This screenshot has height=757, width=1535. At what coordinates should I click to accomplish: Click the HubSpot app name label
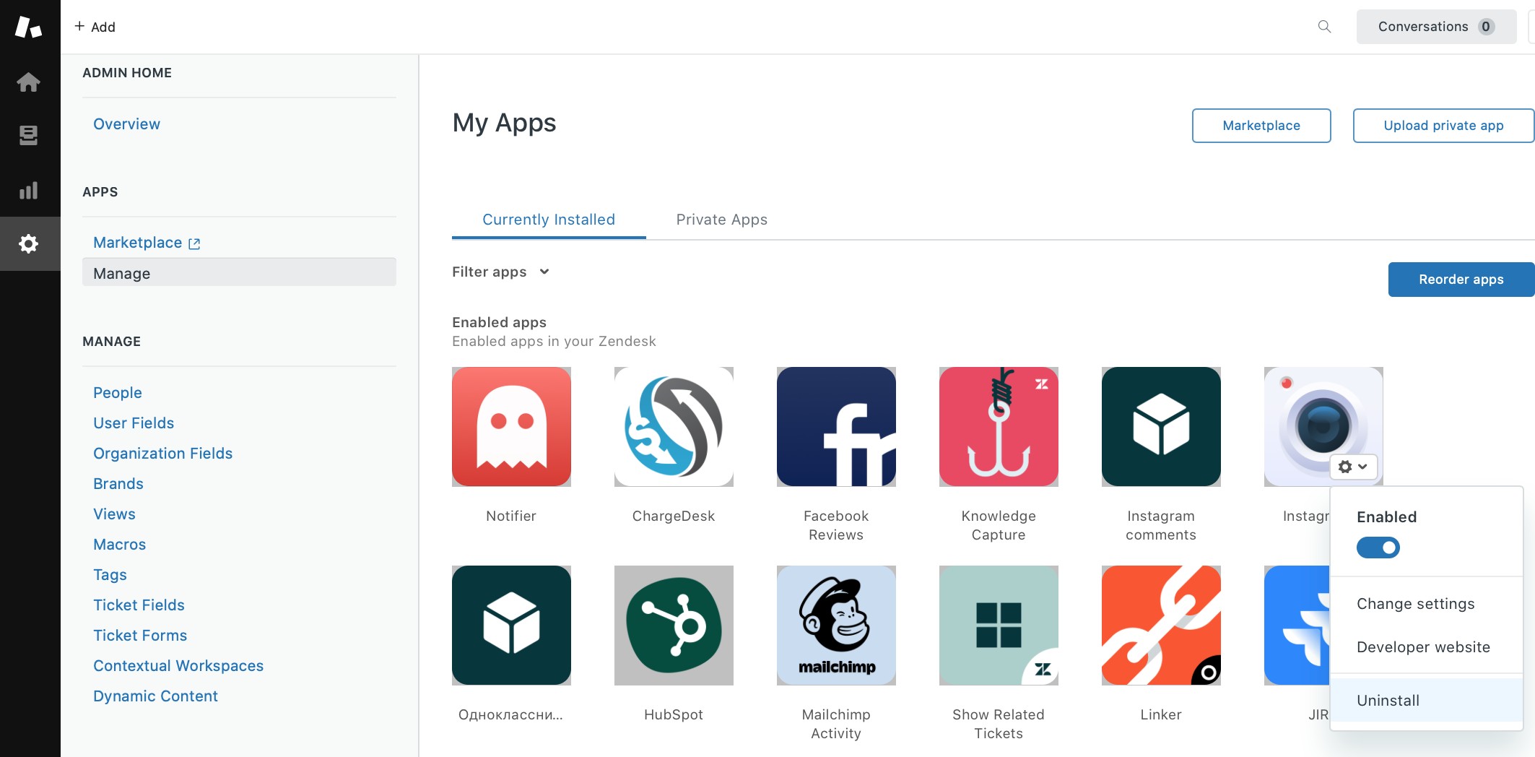point(674,714)
